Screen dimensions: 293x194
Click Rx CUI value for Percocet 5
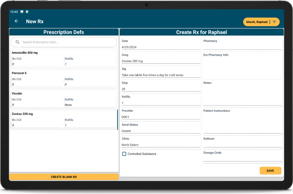13,84
